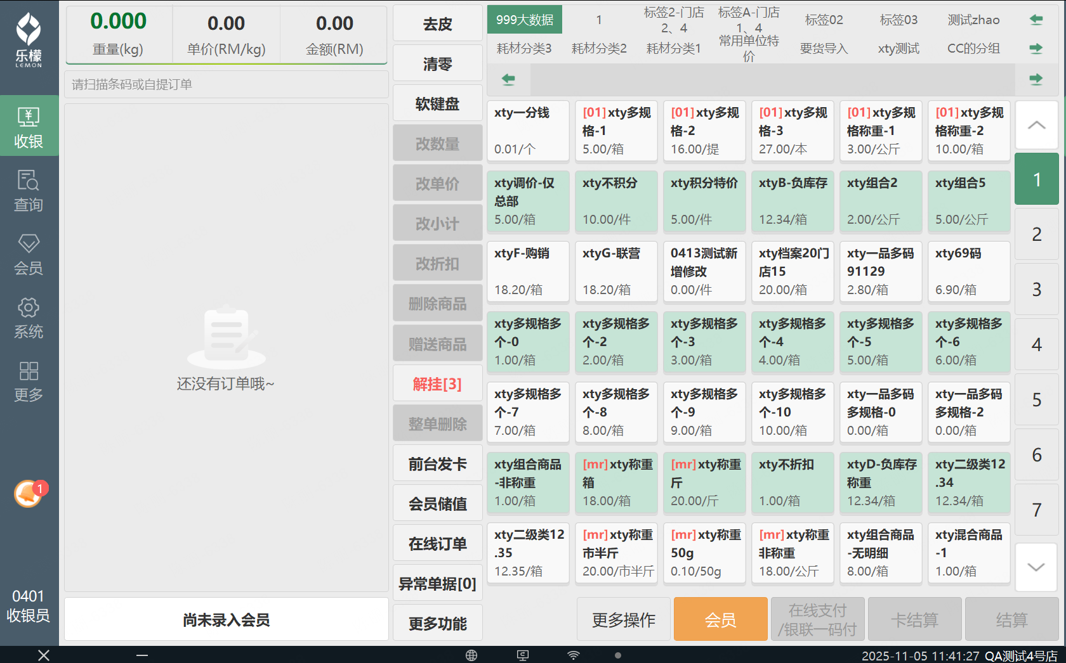Add product [mr]xty称重50g to order
The image size is (1066, 663).
click(x=704, y=553)
